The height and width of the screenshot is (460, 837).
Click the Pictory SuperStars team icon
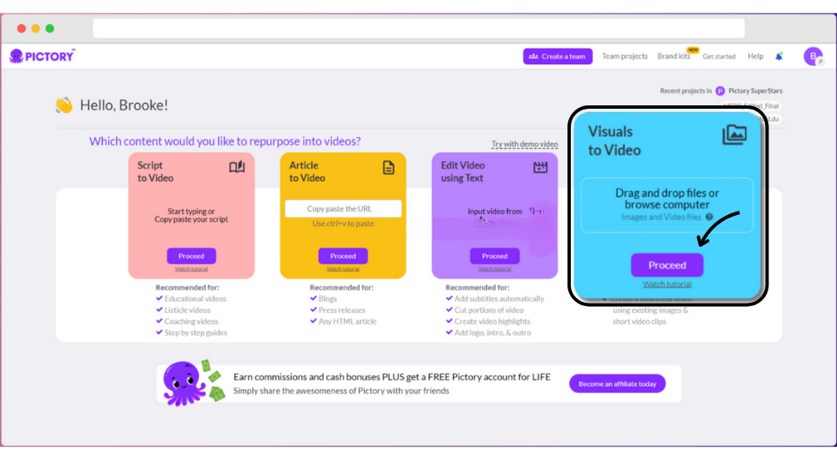click(720, 90)
